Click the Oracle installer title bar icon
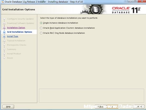 3,2
